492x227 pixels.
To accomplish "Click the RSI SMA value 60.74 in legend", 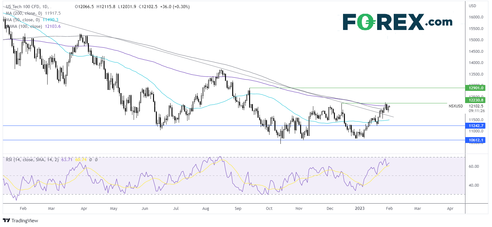I will (x=81, y=160).
